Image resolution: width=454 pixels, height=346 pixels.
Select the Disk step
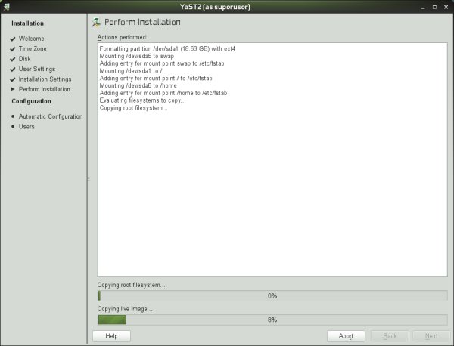(25, 59)
